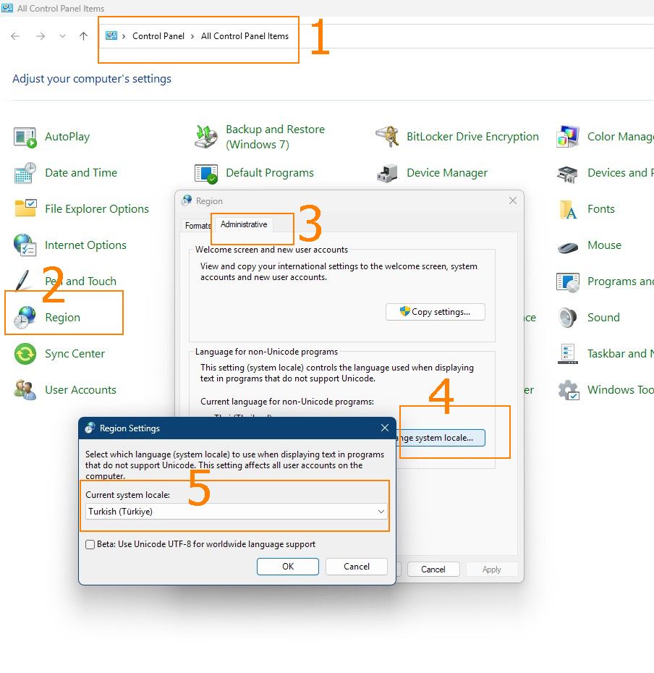
Task: Open the User Accounts link
Action: click(x=81, y=389)
